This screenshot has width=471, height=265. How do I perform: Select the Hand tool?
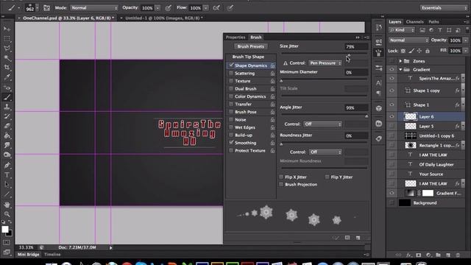[x=7, y=205]
